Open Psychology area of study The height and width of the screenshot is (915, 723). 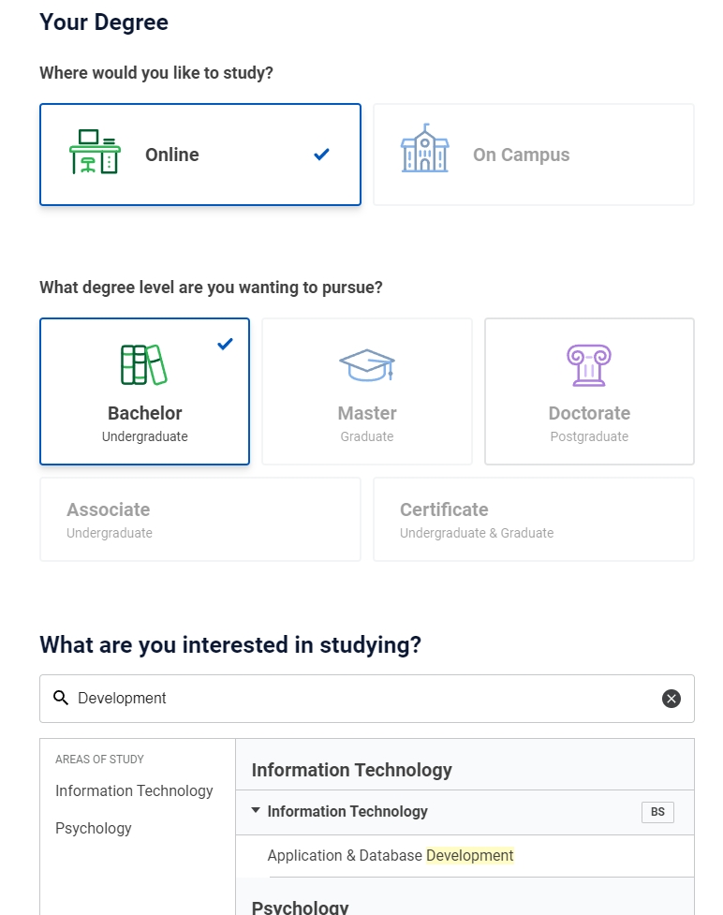click(x=94, y=829)
